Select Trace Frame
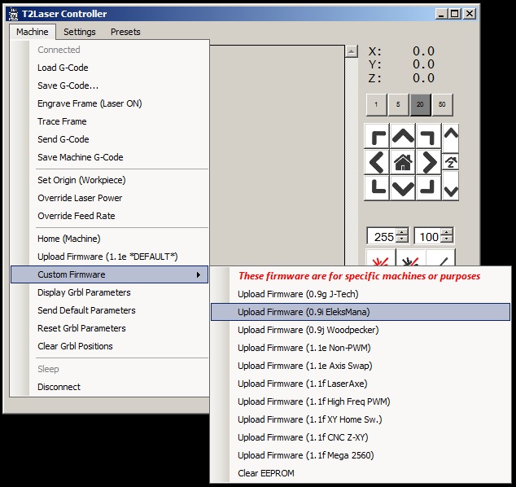 click(109, 121)
